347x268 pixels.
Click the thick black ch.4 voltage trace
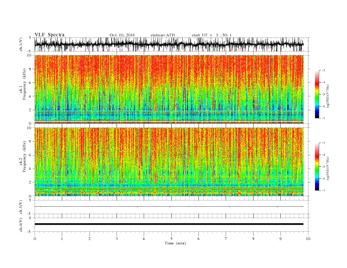[169, 224]
